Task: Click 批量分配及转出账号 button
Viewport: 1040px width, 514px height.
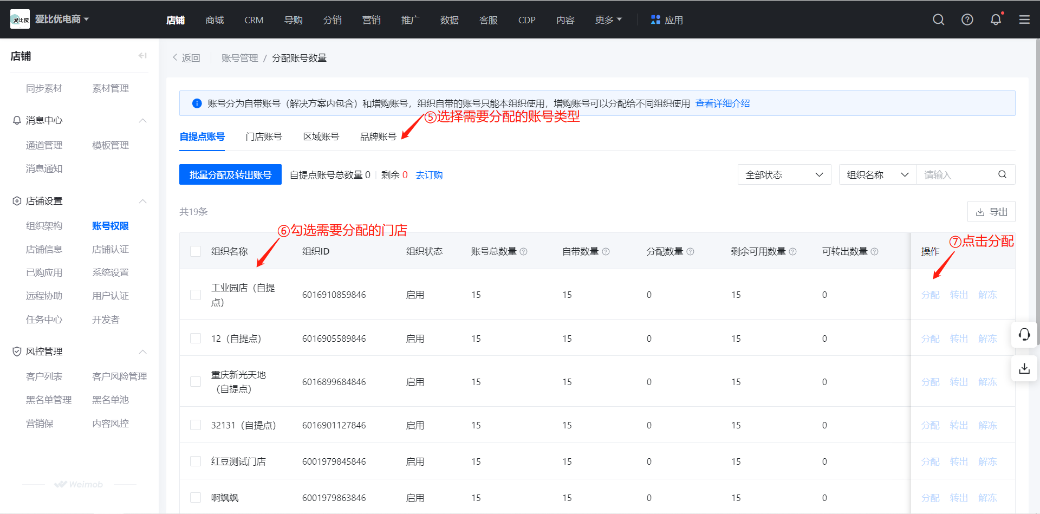Action: point(230,174)
